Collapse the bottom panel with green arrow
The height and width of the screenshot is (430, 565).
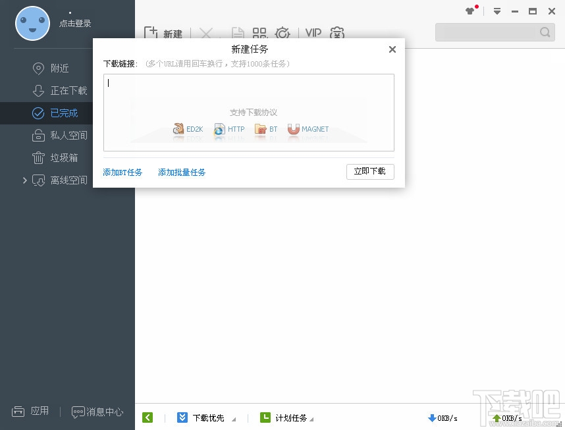click(148, 417)
